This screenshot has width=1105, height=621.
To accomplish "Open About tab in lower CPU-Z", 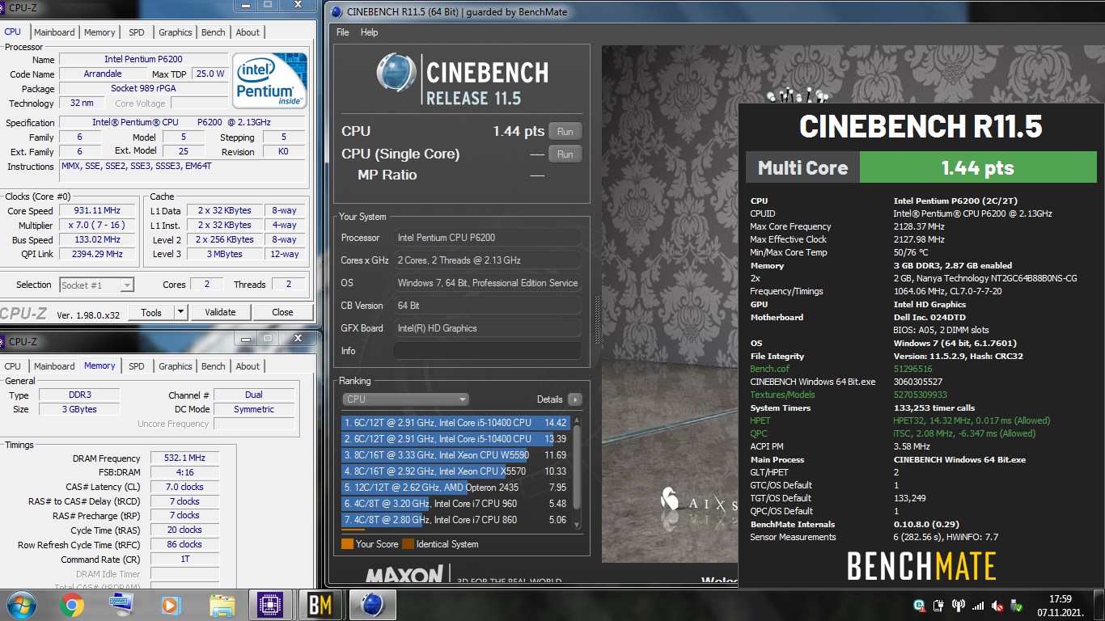I will (248, 366).
